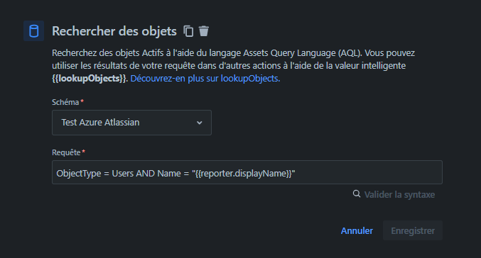Click the Annuler button
Viewport: 481px width, 258px height.
pyautogui.click(x=357, y=231)
